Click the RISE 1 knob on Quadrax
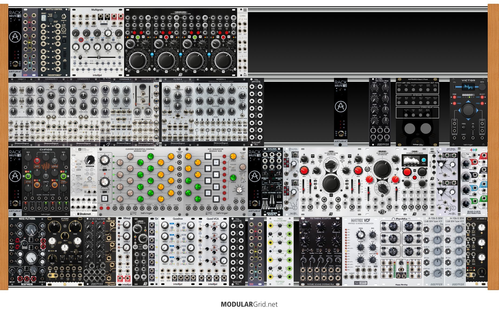 tap(165, 225)
